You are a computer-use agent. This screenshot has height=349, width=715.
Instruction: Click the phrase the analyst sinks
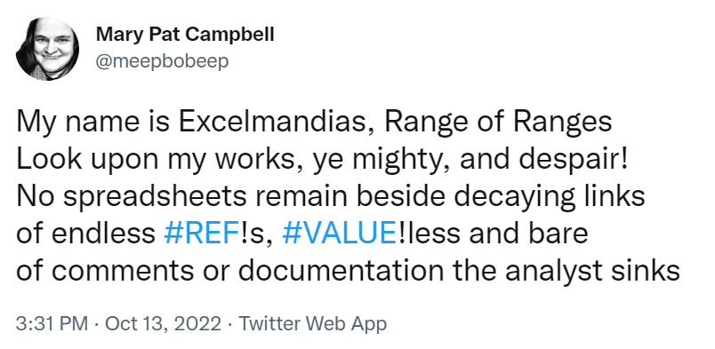566,271
